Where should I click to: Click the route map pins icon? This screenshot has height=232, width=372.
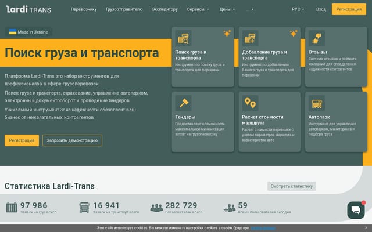click(250, 103)
